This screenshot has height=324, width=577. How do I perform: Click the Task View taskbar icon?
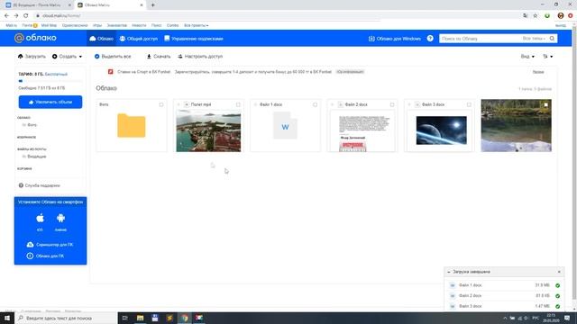click(124, 318)
